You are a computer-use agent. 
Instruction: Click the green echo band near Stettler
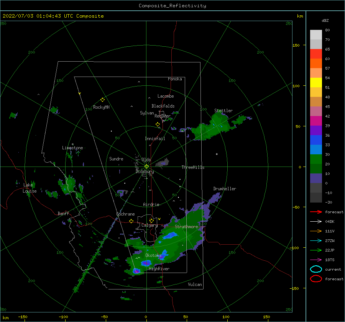click(x=210, y=127)
